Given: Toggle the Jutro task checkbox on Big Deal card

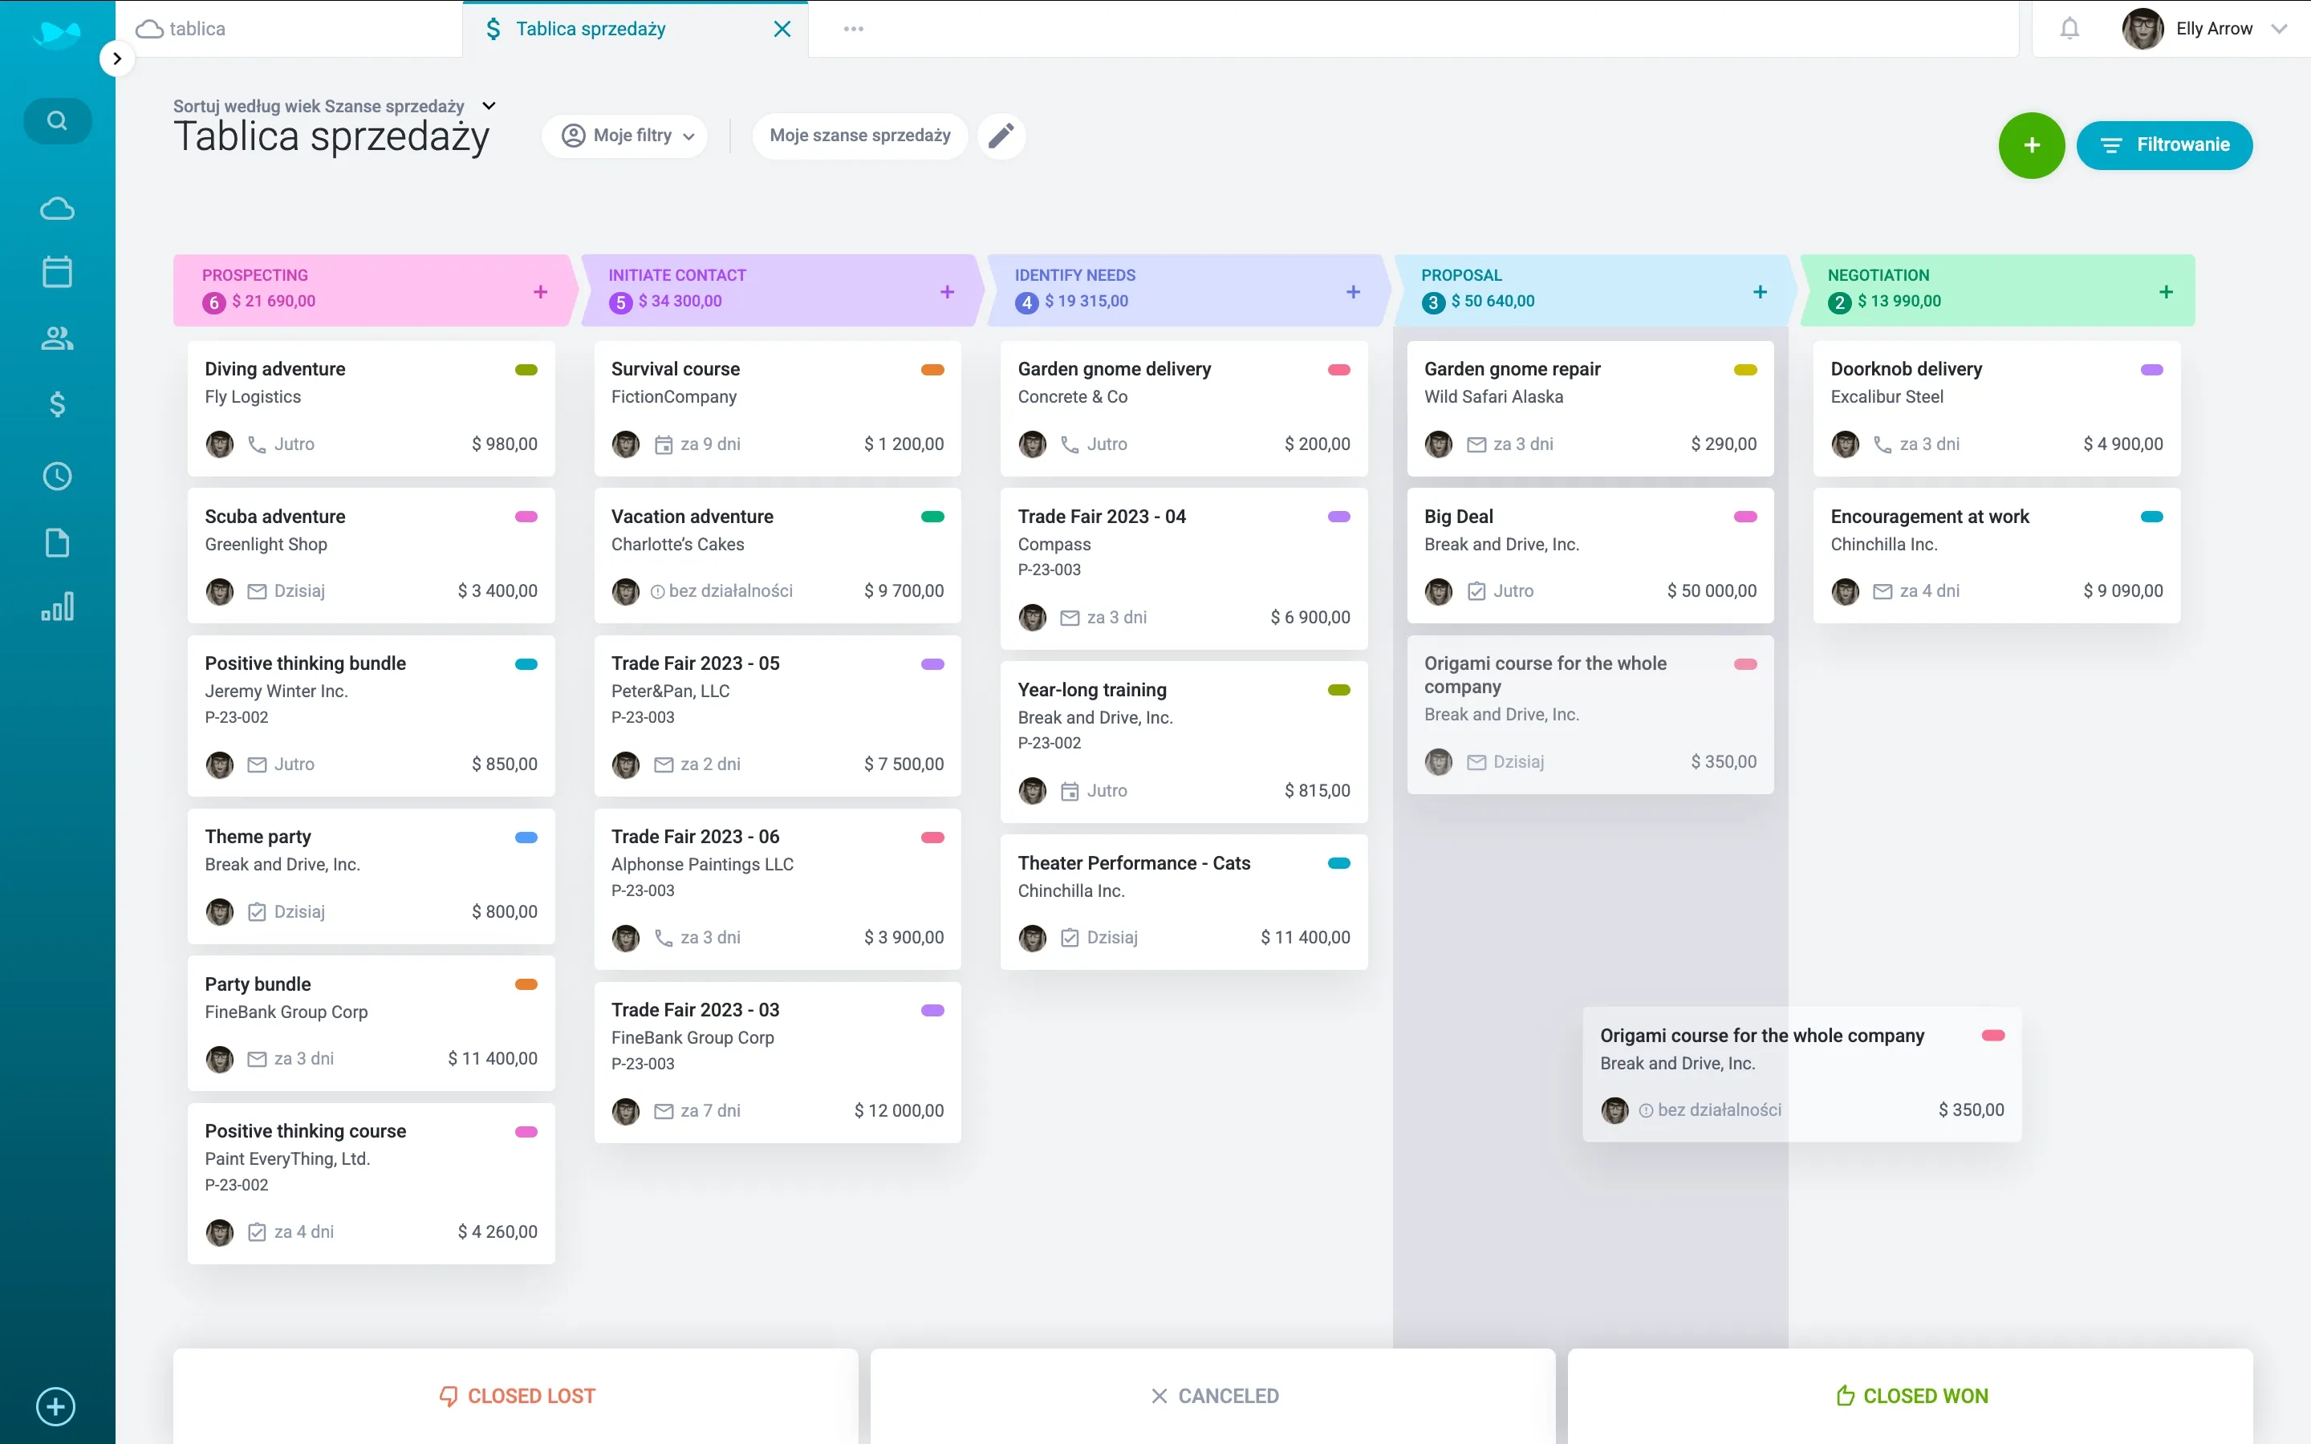Looking at the screenshot, I should coord(1476,591).
